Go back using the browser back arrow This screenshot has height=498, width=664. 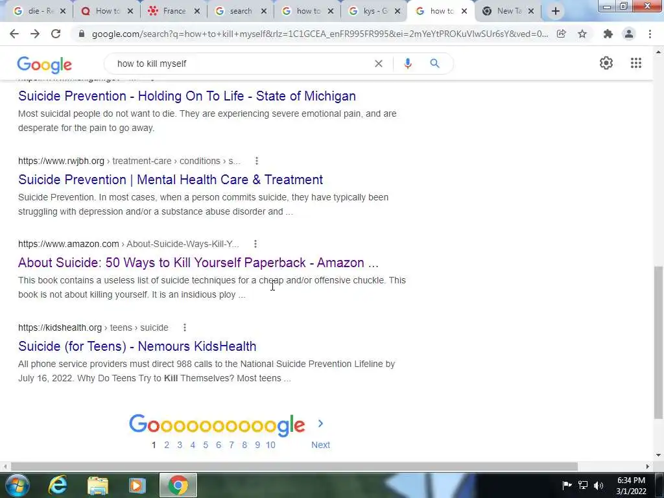tap(14, 34)
